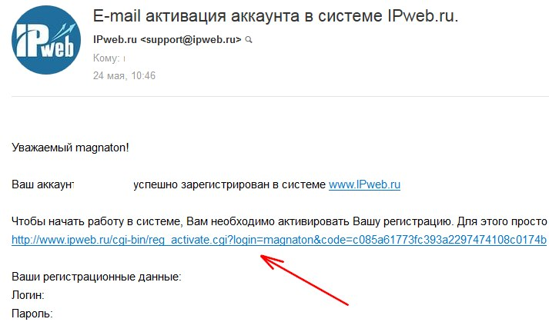This screenshot has height=332, width=549.
Task: Click the magnifier icon beside support@ipweb.ru
Action: point(249,40)
